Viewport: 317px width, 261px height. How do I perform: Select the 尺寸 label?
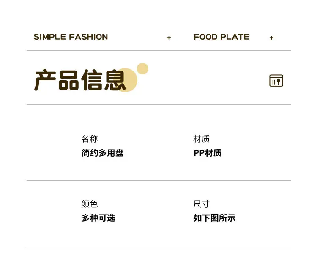click(201, 204)
